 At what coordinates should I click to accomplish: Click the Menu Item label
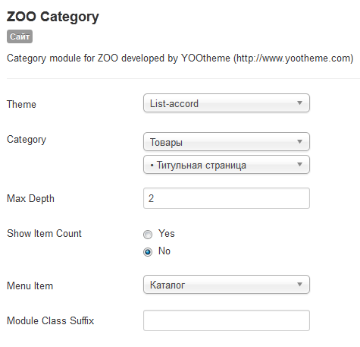(30, 285)
